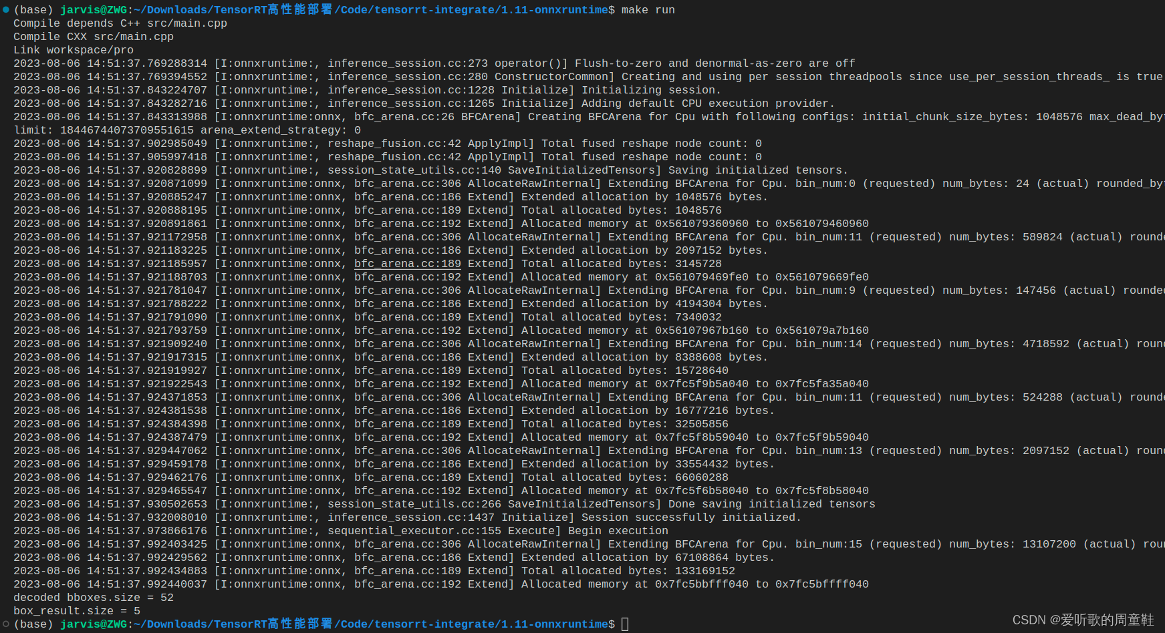Click 'Extended allocation by 16777216 bytes.' text
This screenshot has height=633, width=1165.
click(648, 411)
